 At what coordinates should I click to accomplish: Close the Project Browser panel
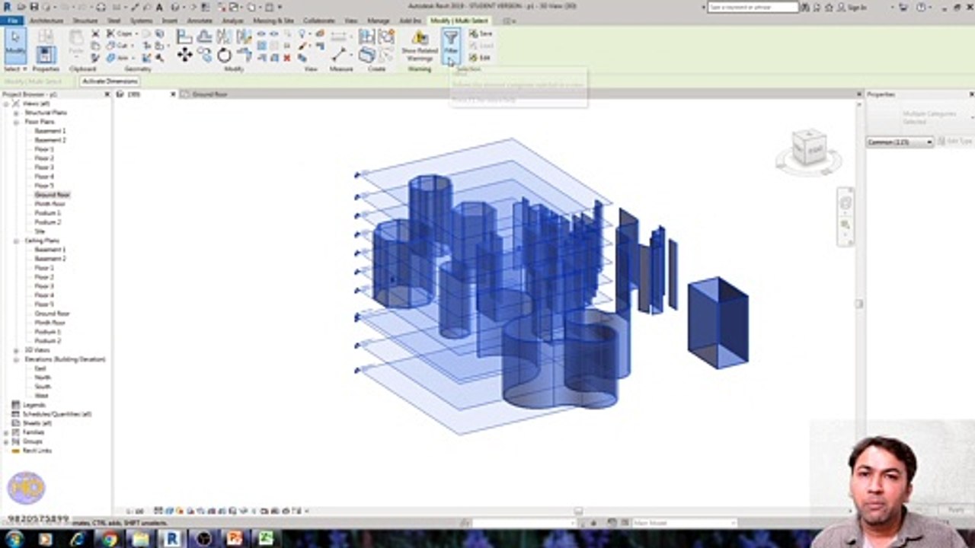107,94
